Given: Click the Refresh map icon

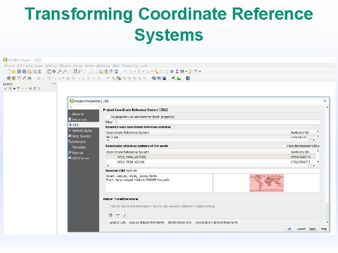Looking at the screenshot, I should tap(116, 72).
